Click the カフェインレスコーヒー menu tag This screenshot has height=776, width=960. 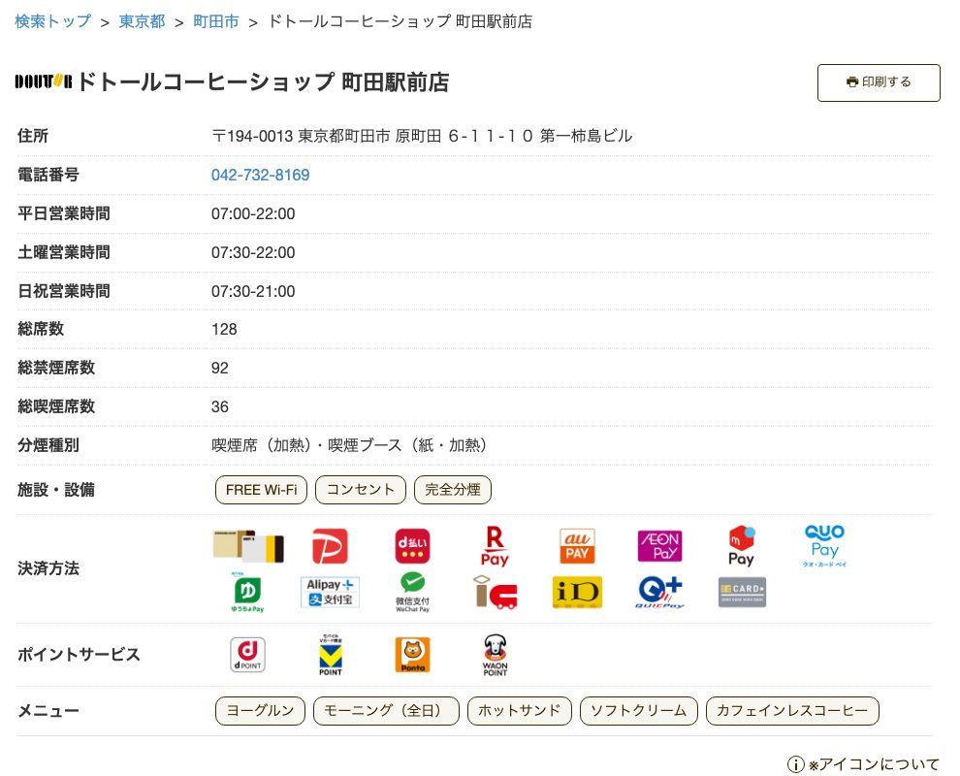click(x=793, y=711)
